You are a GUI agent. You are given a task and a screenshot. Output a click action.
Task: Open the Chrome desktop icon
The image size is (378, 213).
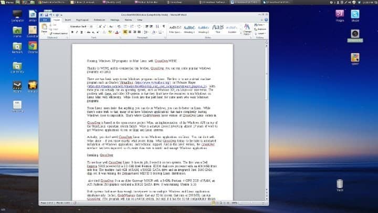point(33,47)
